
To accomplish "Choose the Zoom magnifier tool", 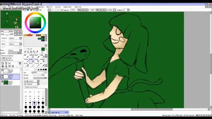I will point(28,52).
